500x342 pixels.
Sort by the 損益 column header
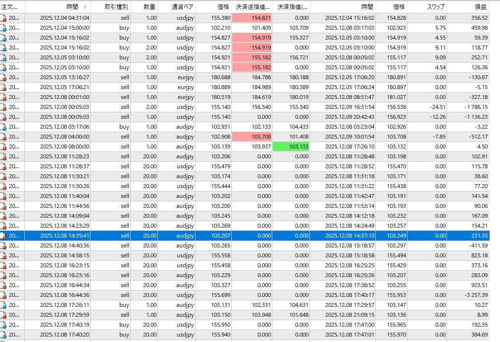pyautogui.click(x=468, y=7)
